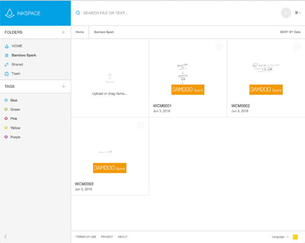Select the WCM0002 checkmark circle

click(x=297, y=47)
